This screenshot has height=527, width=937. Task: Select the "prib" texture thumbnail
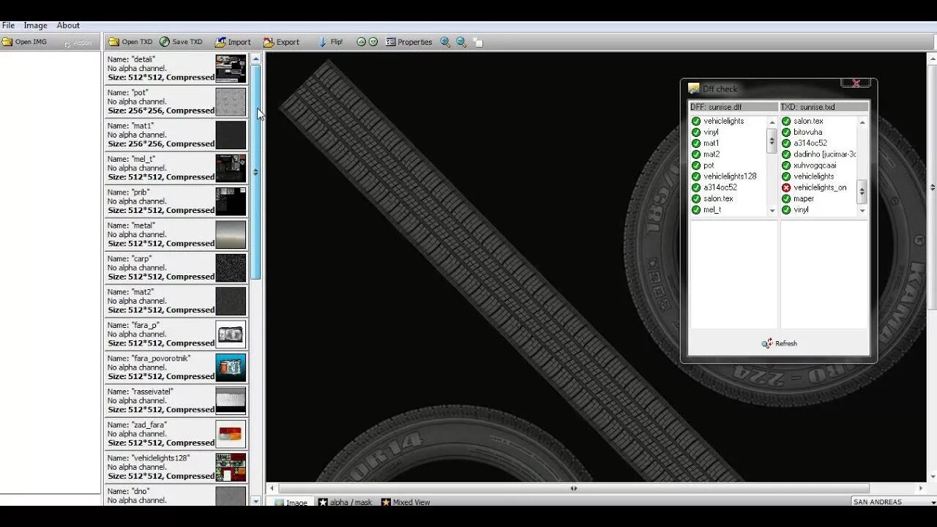231,201
